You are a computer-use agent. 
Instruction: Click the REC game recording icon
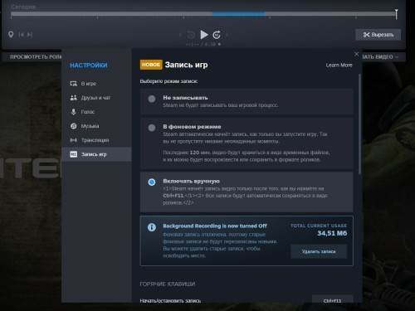click(74, 154)
